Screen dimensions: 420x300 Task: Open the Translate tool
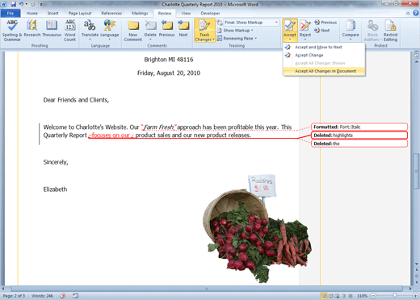coord(90,30)
